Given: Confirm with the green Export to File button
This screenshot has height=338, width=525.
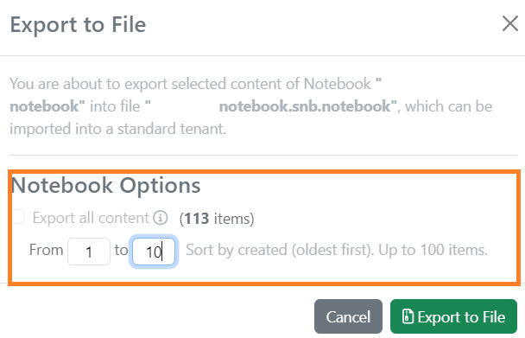Looking at the screenshot, I should pyautogui.click(x=453, y=316).
